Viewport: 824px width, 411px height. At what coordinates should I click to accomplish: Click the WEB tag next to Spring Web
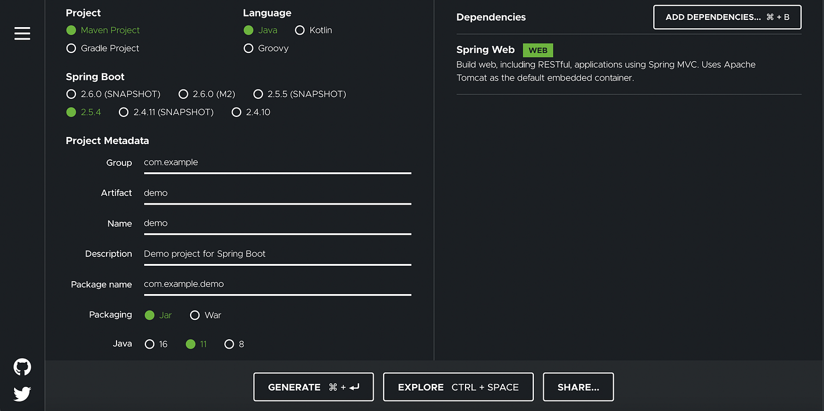click(537, 50)
